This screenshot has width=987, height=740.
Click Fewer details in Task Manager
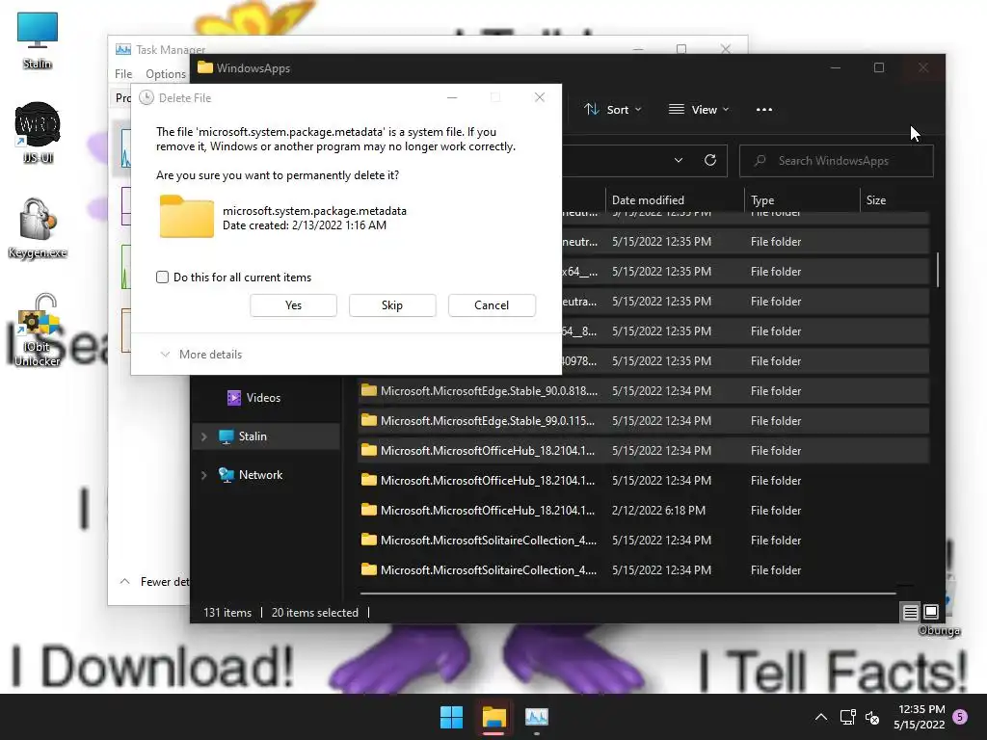click(x=155, y=581)
